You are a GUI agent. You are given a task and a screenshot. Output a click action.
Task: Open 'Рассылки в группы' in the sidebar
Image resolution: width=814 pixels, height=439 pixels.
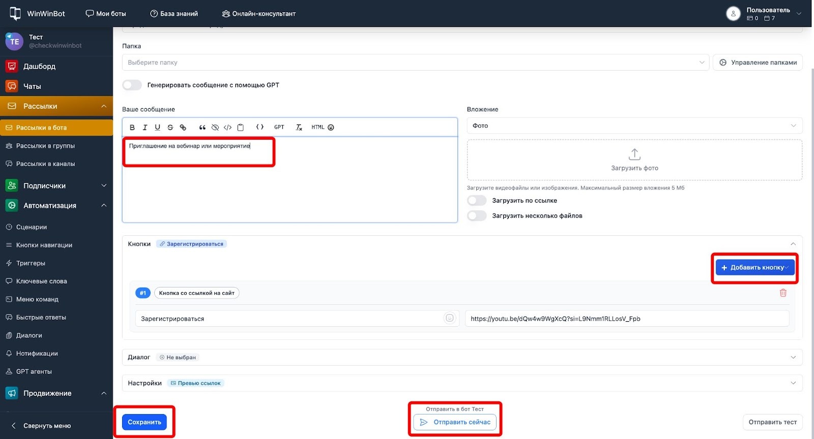pyautogui.click(x=45, y=146)
